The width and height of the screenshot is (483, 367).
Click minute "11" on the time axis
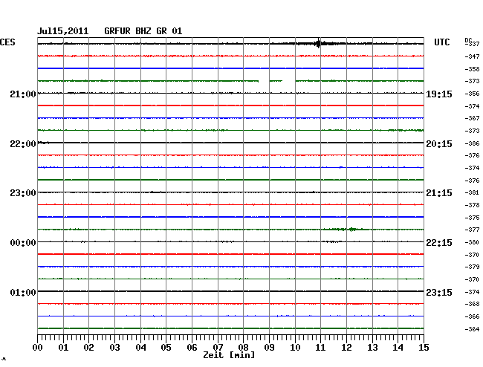(320, 347)
